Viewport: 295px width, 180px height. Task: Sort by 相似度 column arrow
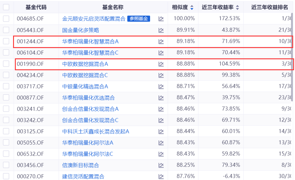click(x=191, y=8)
